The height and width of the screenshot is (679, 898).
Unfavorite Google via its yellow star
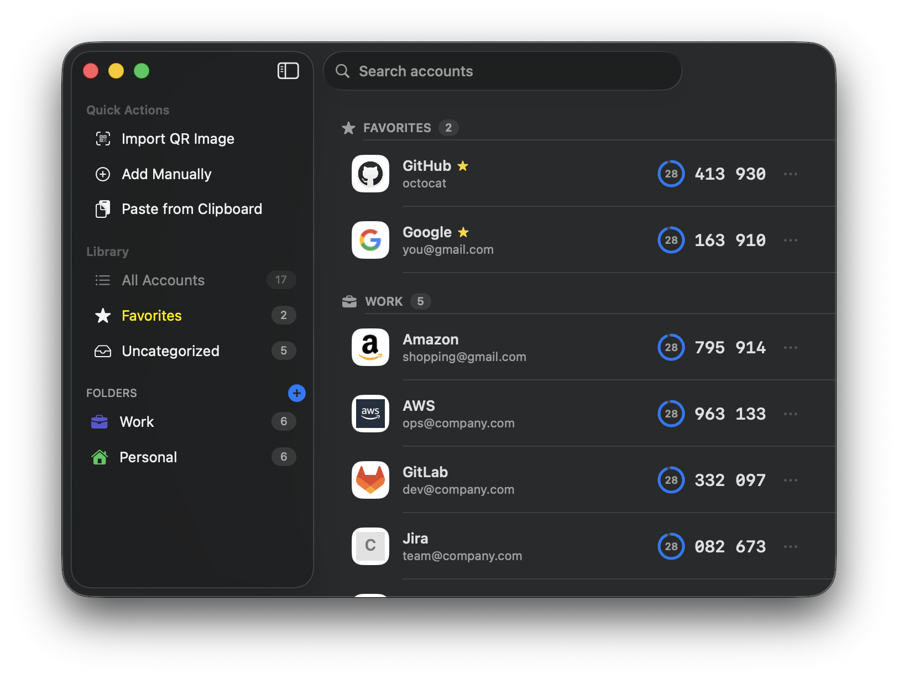463,232
